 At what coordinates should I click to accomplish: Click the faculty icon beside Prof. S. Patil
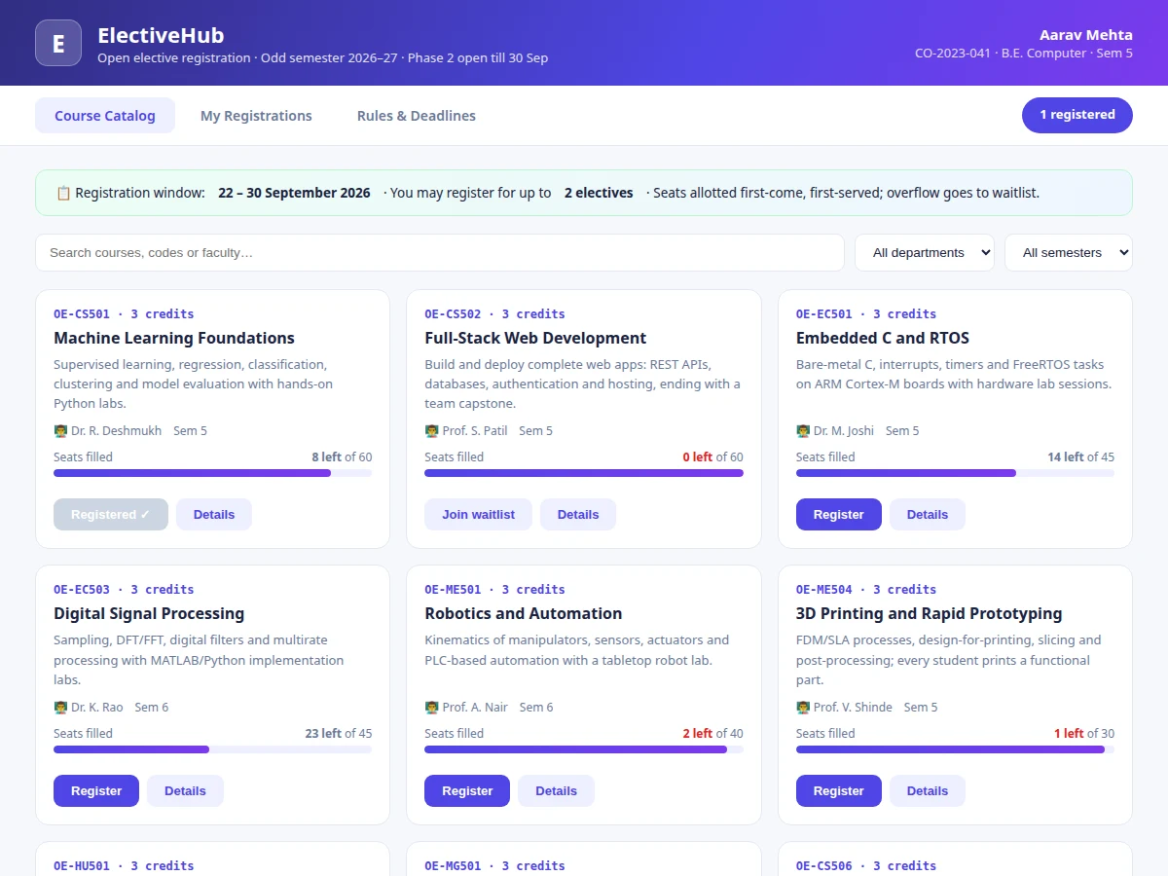(x=432, y=430)
